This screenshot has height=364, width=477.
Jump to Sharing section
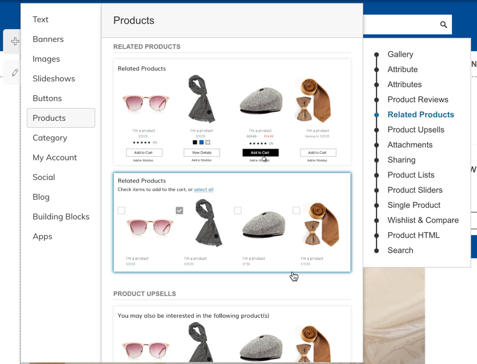coord(401,160)
